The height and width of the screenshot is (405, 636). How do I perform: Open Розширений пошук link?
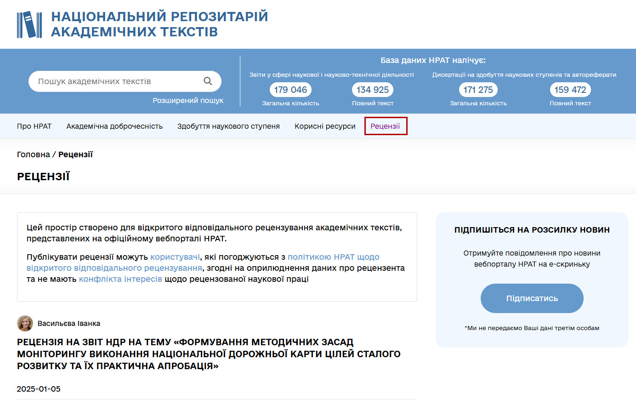pos(188,100)
